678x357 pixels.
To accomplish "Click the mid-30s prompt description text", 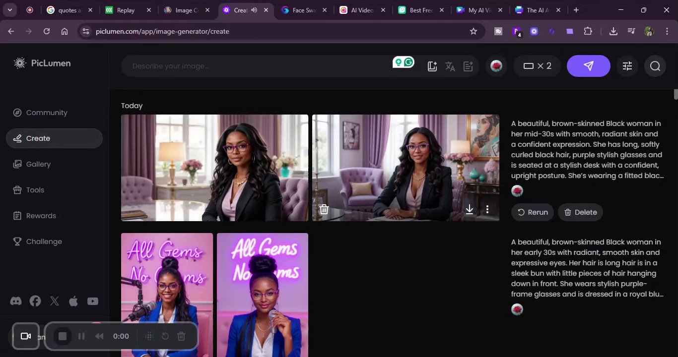I will [587, 149].
